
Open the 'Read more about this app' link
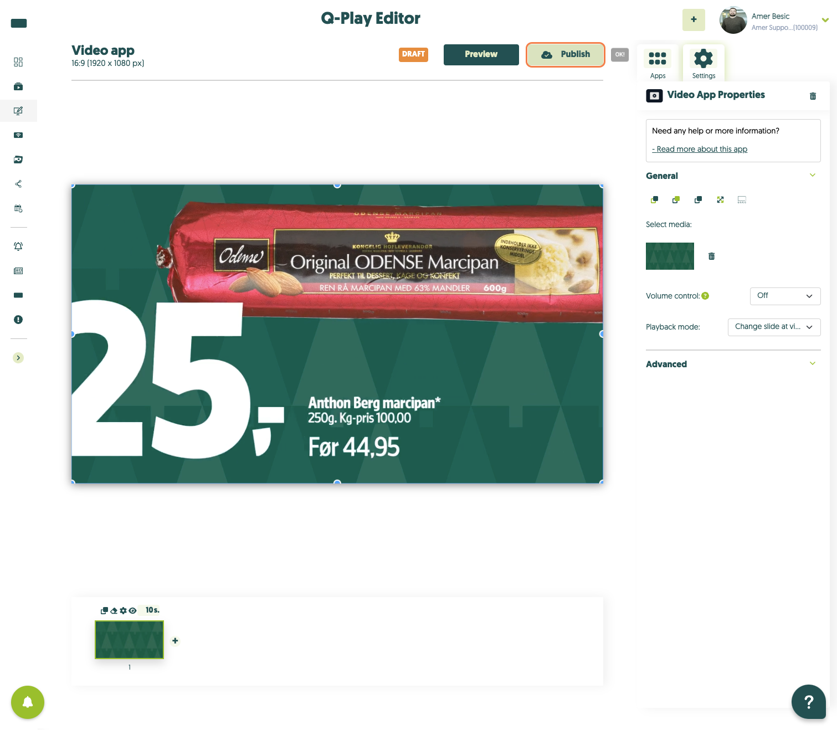[700, 149]
